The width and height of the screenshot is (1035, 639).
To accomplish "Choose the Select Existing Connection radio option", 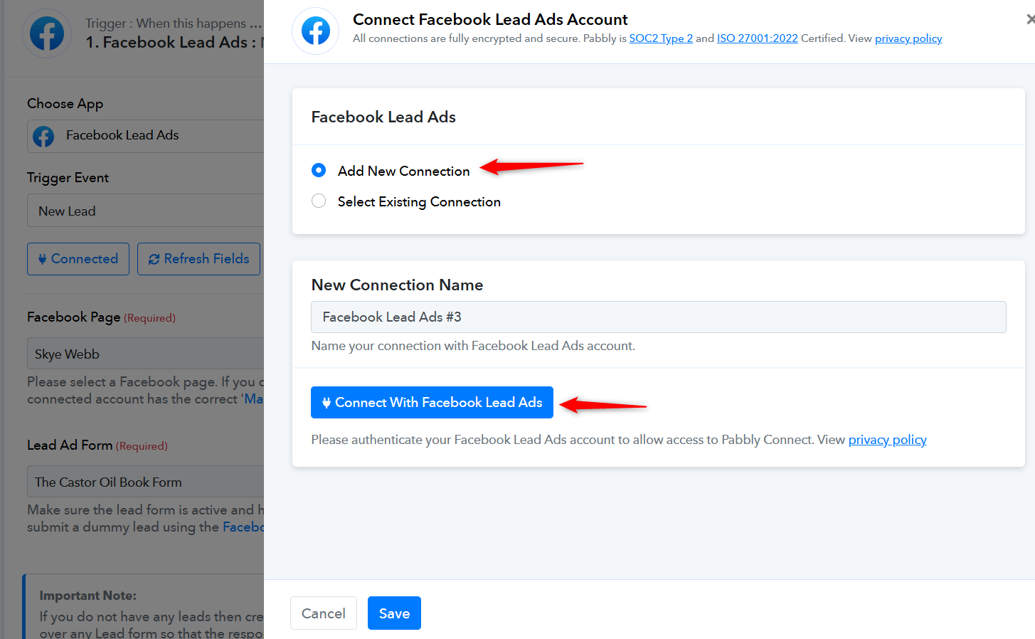I will (x=319, y=201).
